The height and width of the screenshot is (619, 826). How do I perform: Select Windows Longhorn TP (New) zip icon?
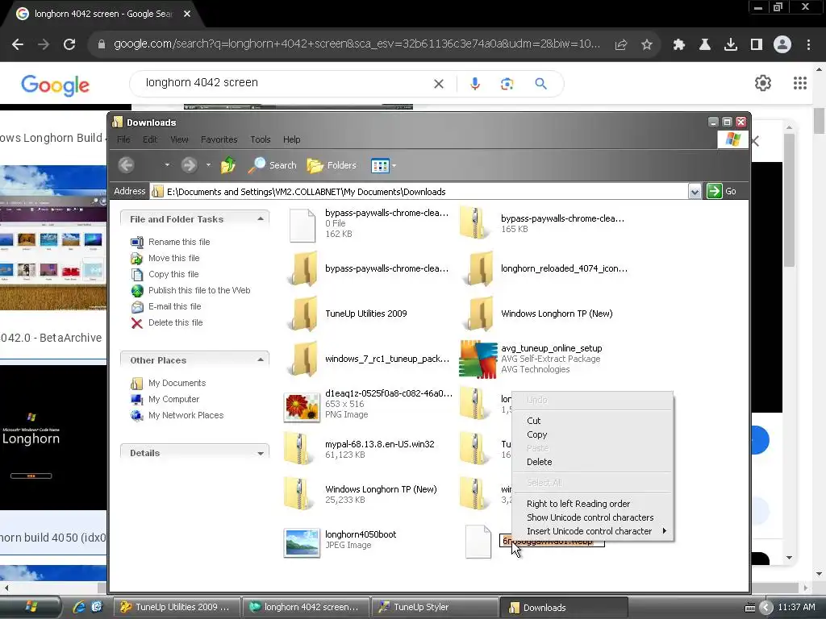298,493
